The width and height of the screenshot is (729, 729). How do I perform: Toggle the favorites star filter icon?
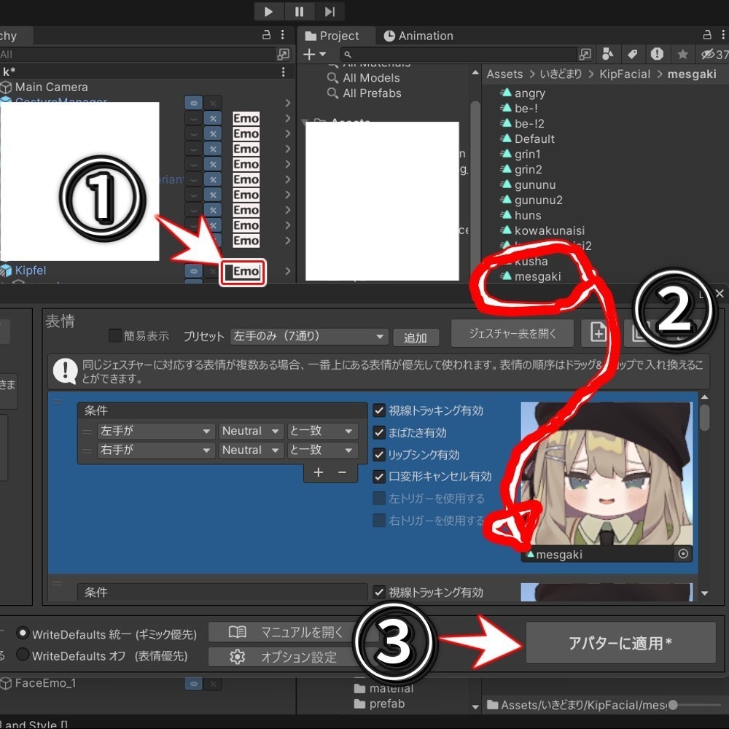tap(681, 54)
